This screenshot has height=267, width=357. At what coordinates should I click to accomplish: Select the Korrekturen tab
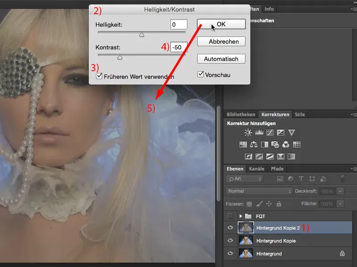(275, 114)
